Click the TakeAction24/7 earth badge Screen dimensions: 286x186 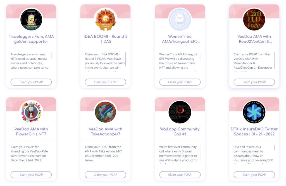click(x=105, y=112)
